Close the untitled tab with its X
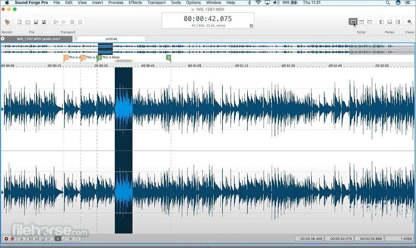 pyautogui.click(x=75, y=39)
